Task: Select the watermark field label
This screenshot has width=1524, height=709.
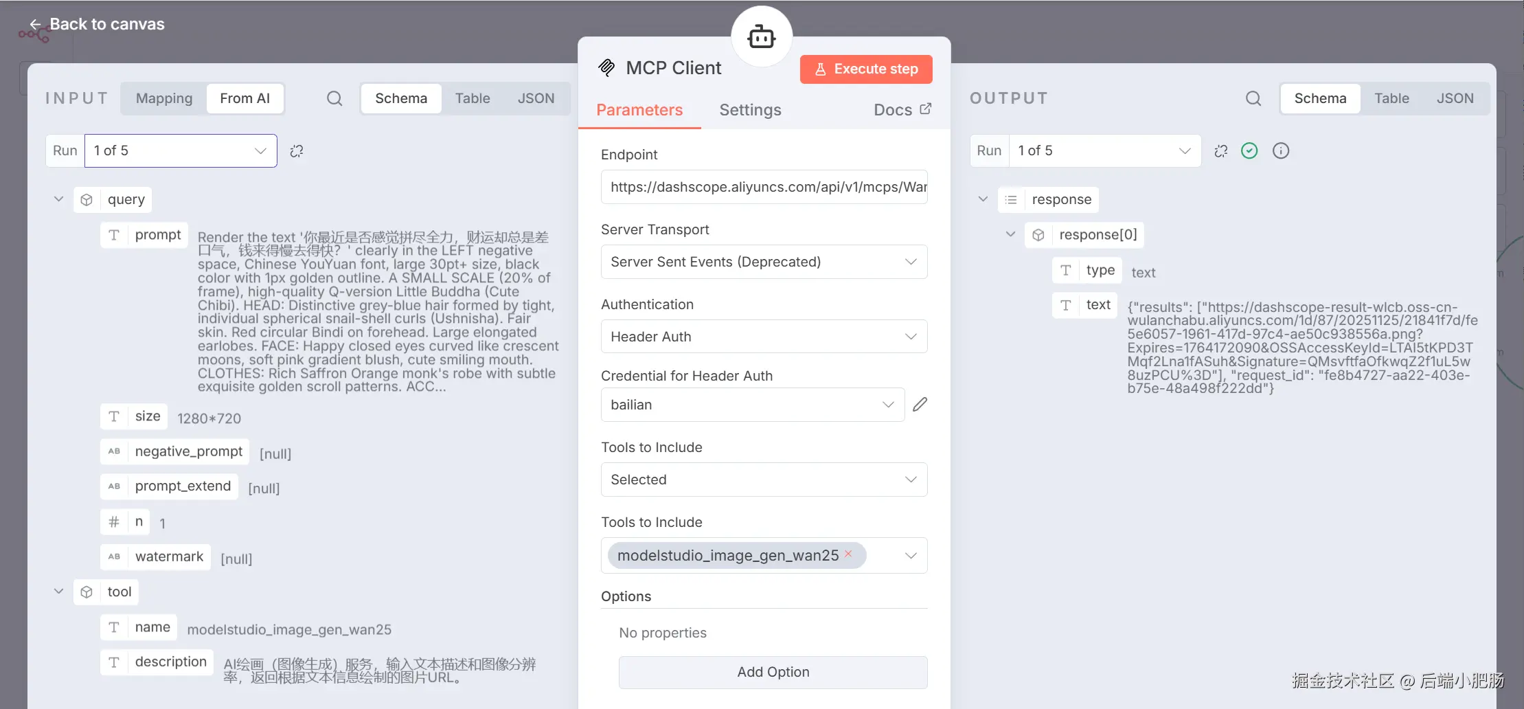Action: click(169, 556)
